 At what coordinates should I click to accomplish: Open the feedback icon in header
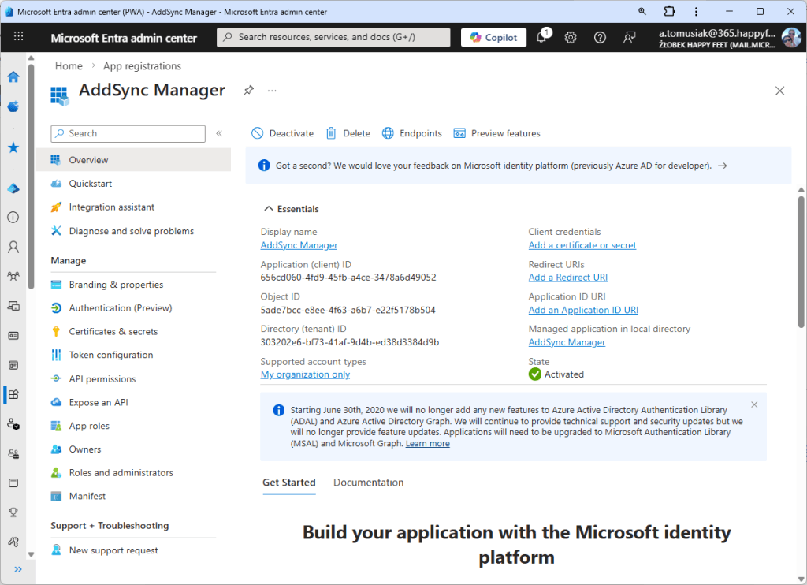(629, 37)
